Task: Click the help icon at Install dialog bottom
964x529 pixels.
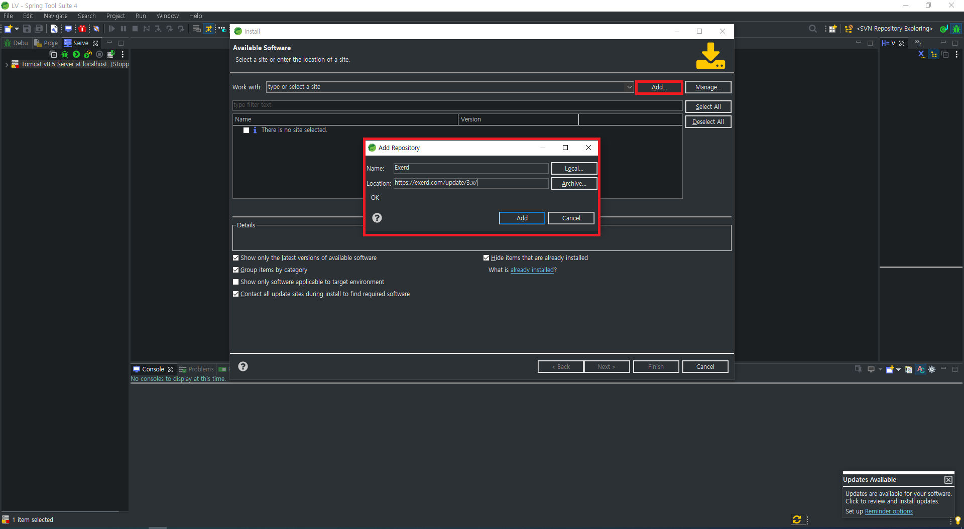Action: tap(243, 366)
